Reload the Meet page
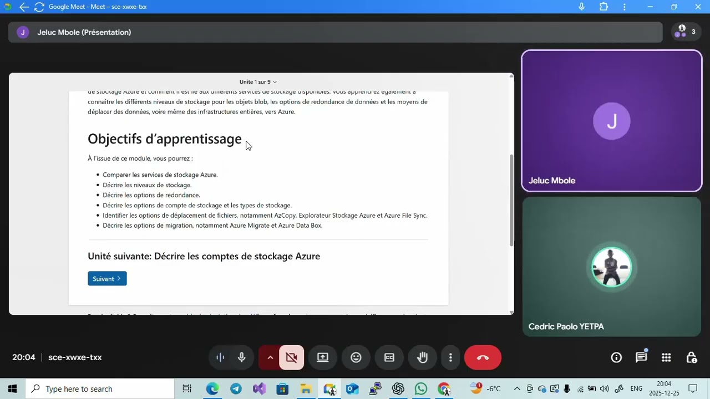This screenshot has width=710, height=399. (x=39, y=7)
